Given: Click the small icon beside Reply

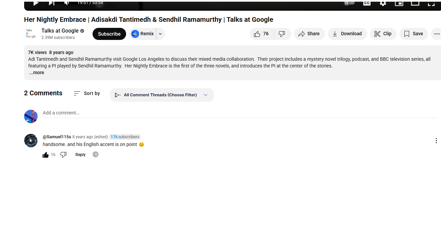Looking at the screenshot, I should point(96,155).
